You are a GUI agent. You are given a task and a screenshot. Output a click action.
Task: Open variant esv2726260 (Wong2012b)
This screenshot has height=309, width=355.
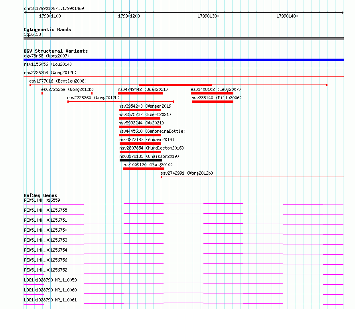93,98
